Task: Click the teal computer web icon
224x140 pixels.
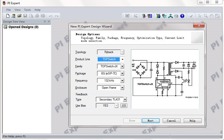Action: point(164,16)
